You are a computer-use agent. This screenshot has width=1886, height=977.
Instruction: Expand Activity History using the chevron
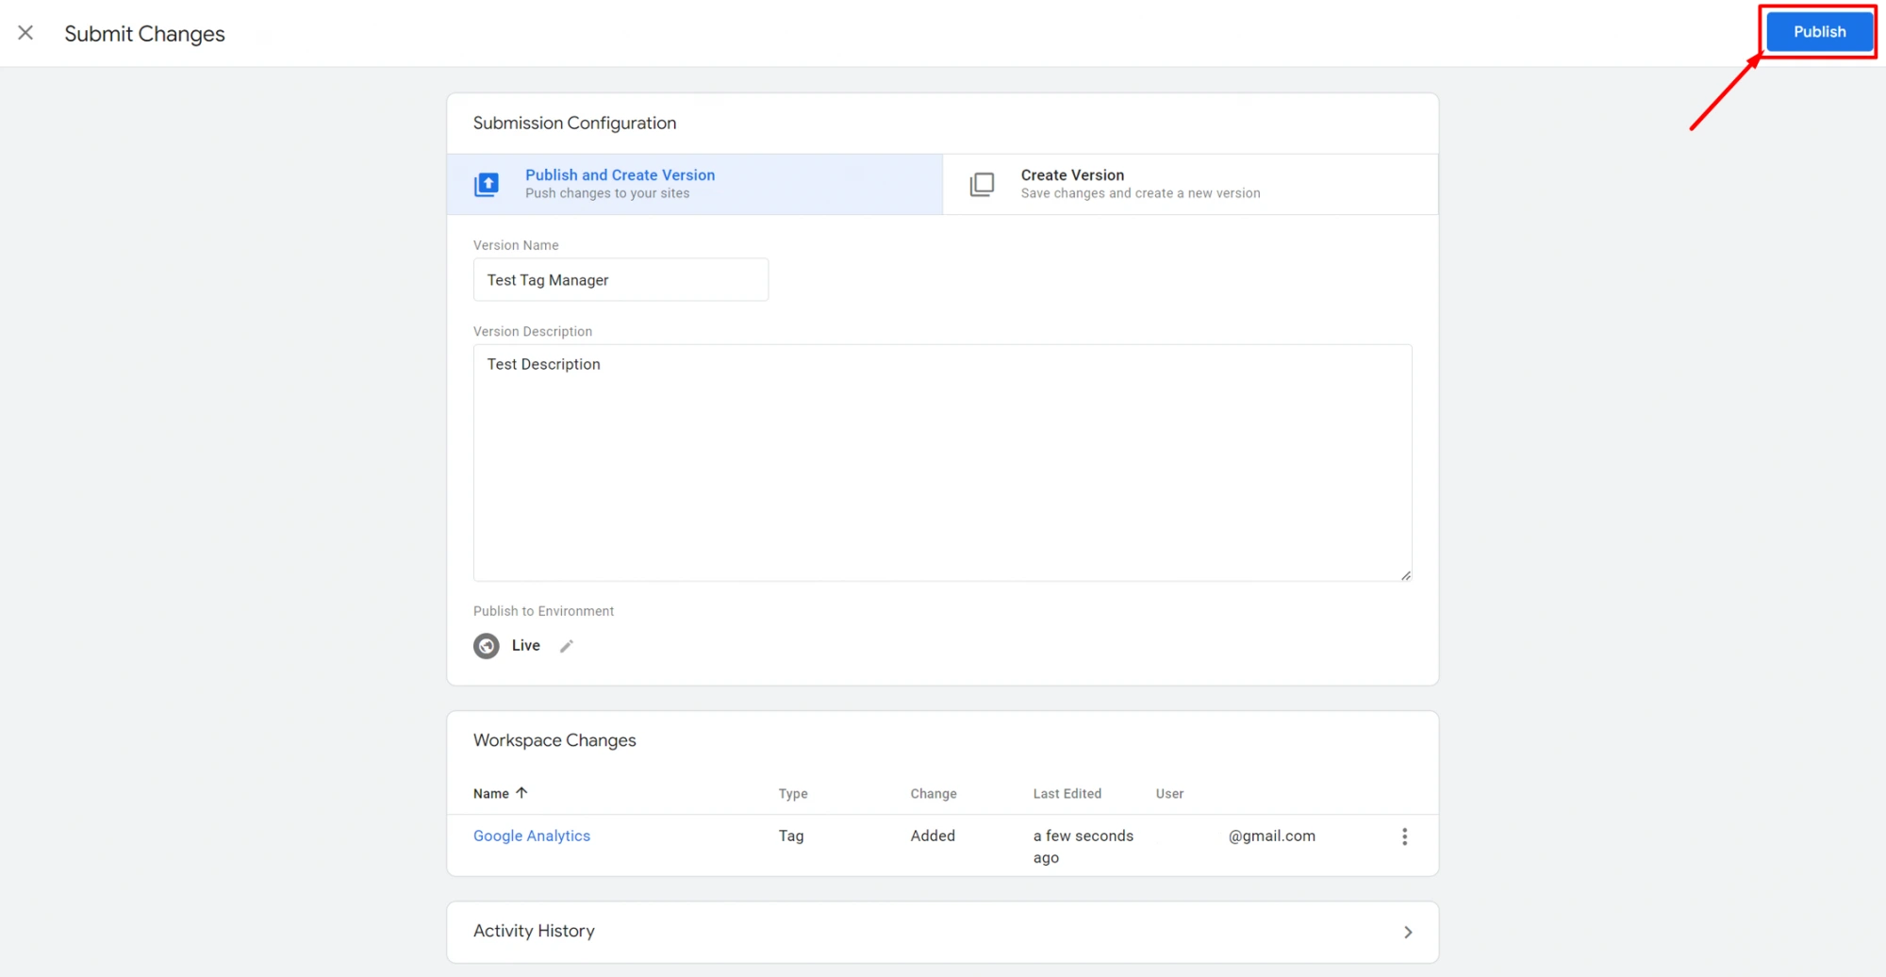point(1408,932)
